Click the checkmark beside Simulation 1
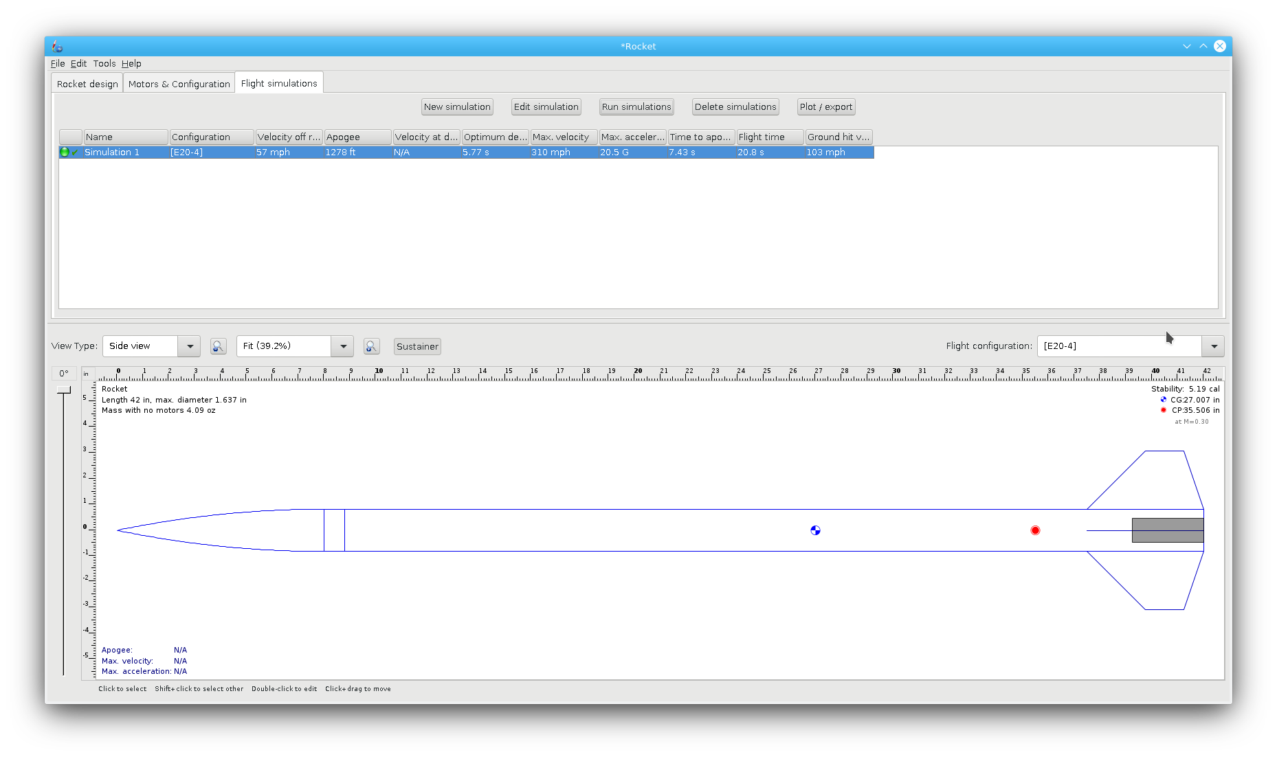This screenshot has width=1277, height=757. coord(74,152)
